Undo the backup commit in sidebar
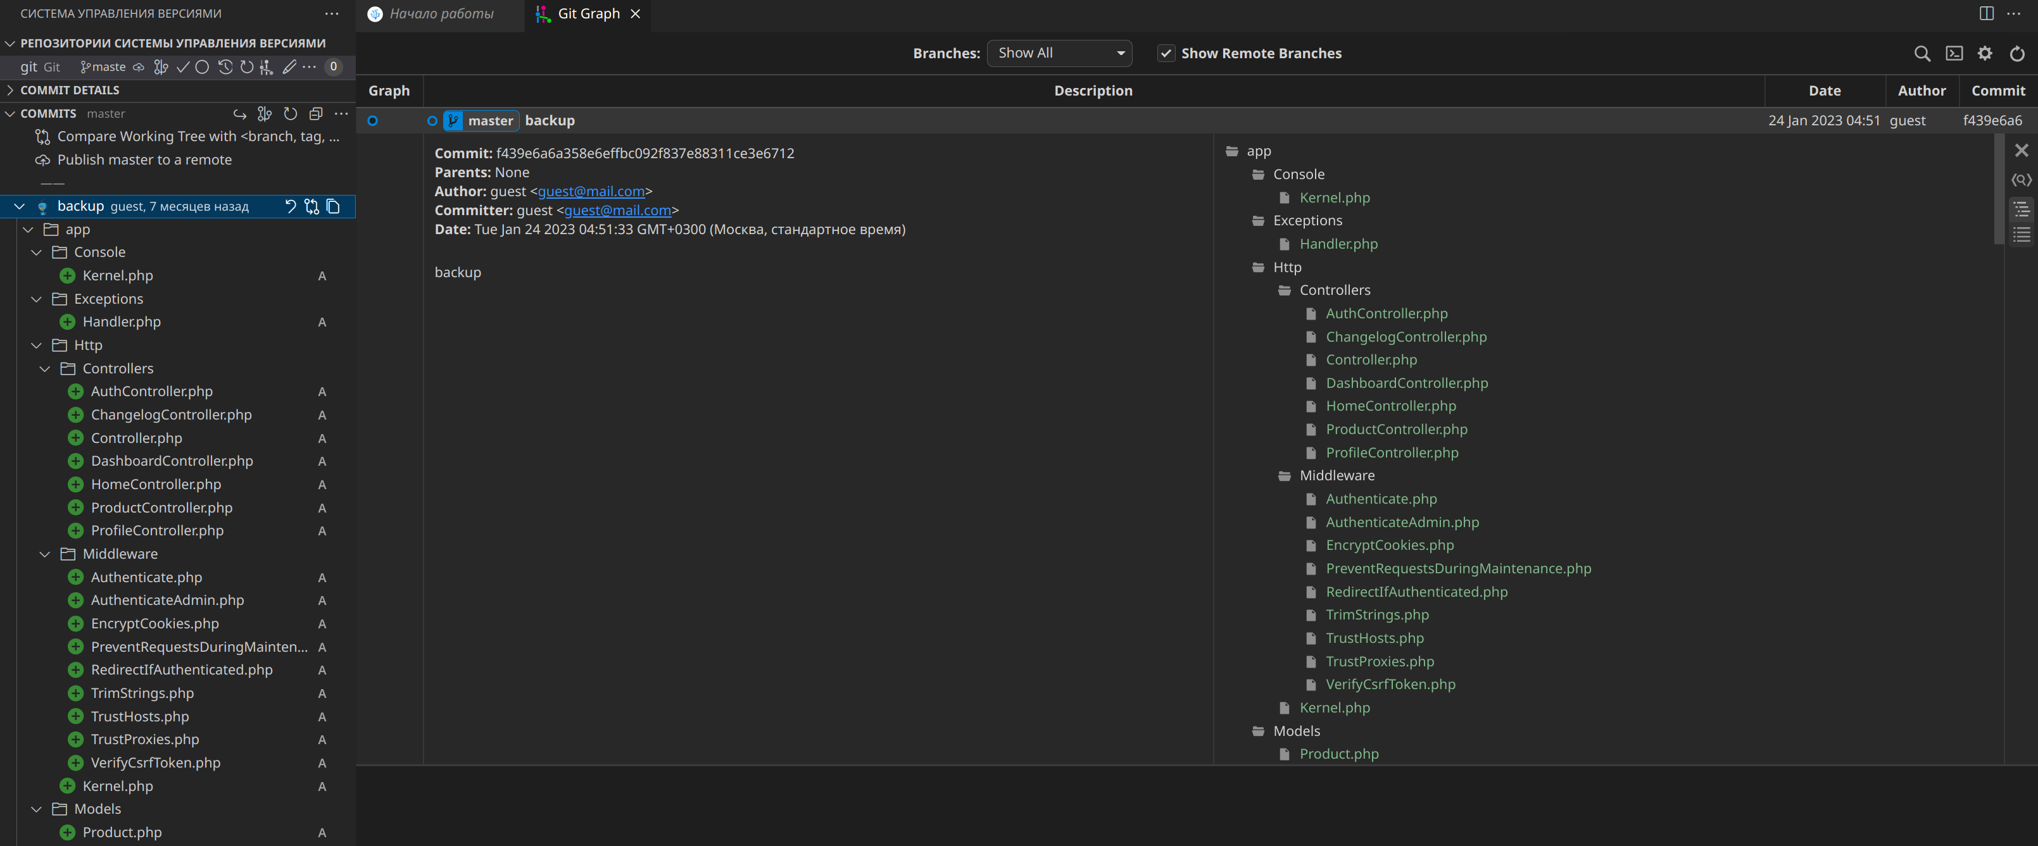Viewport: 2038px width, 846px height. pos(291,206)
